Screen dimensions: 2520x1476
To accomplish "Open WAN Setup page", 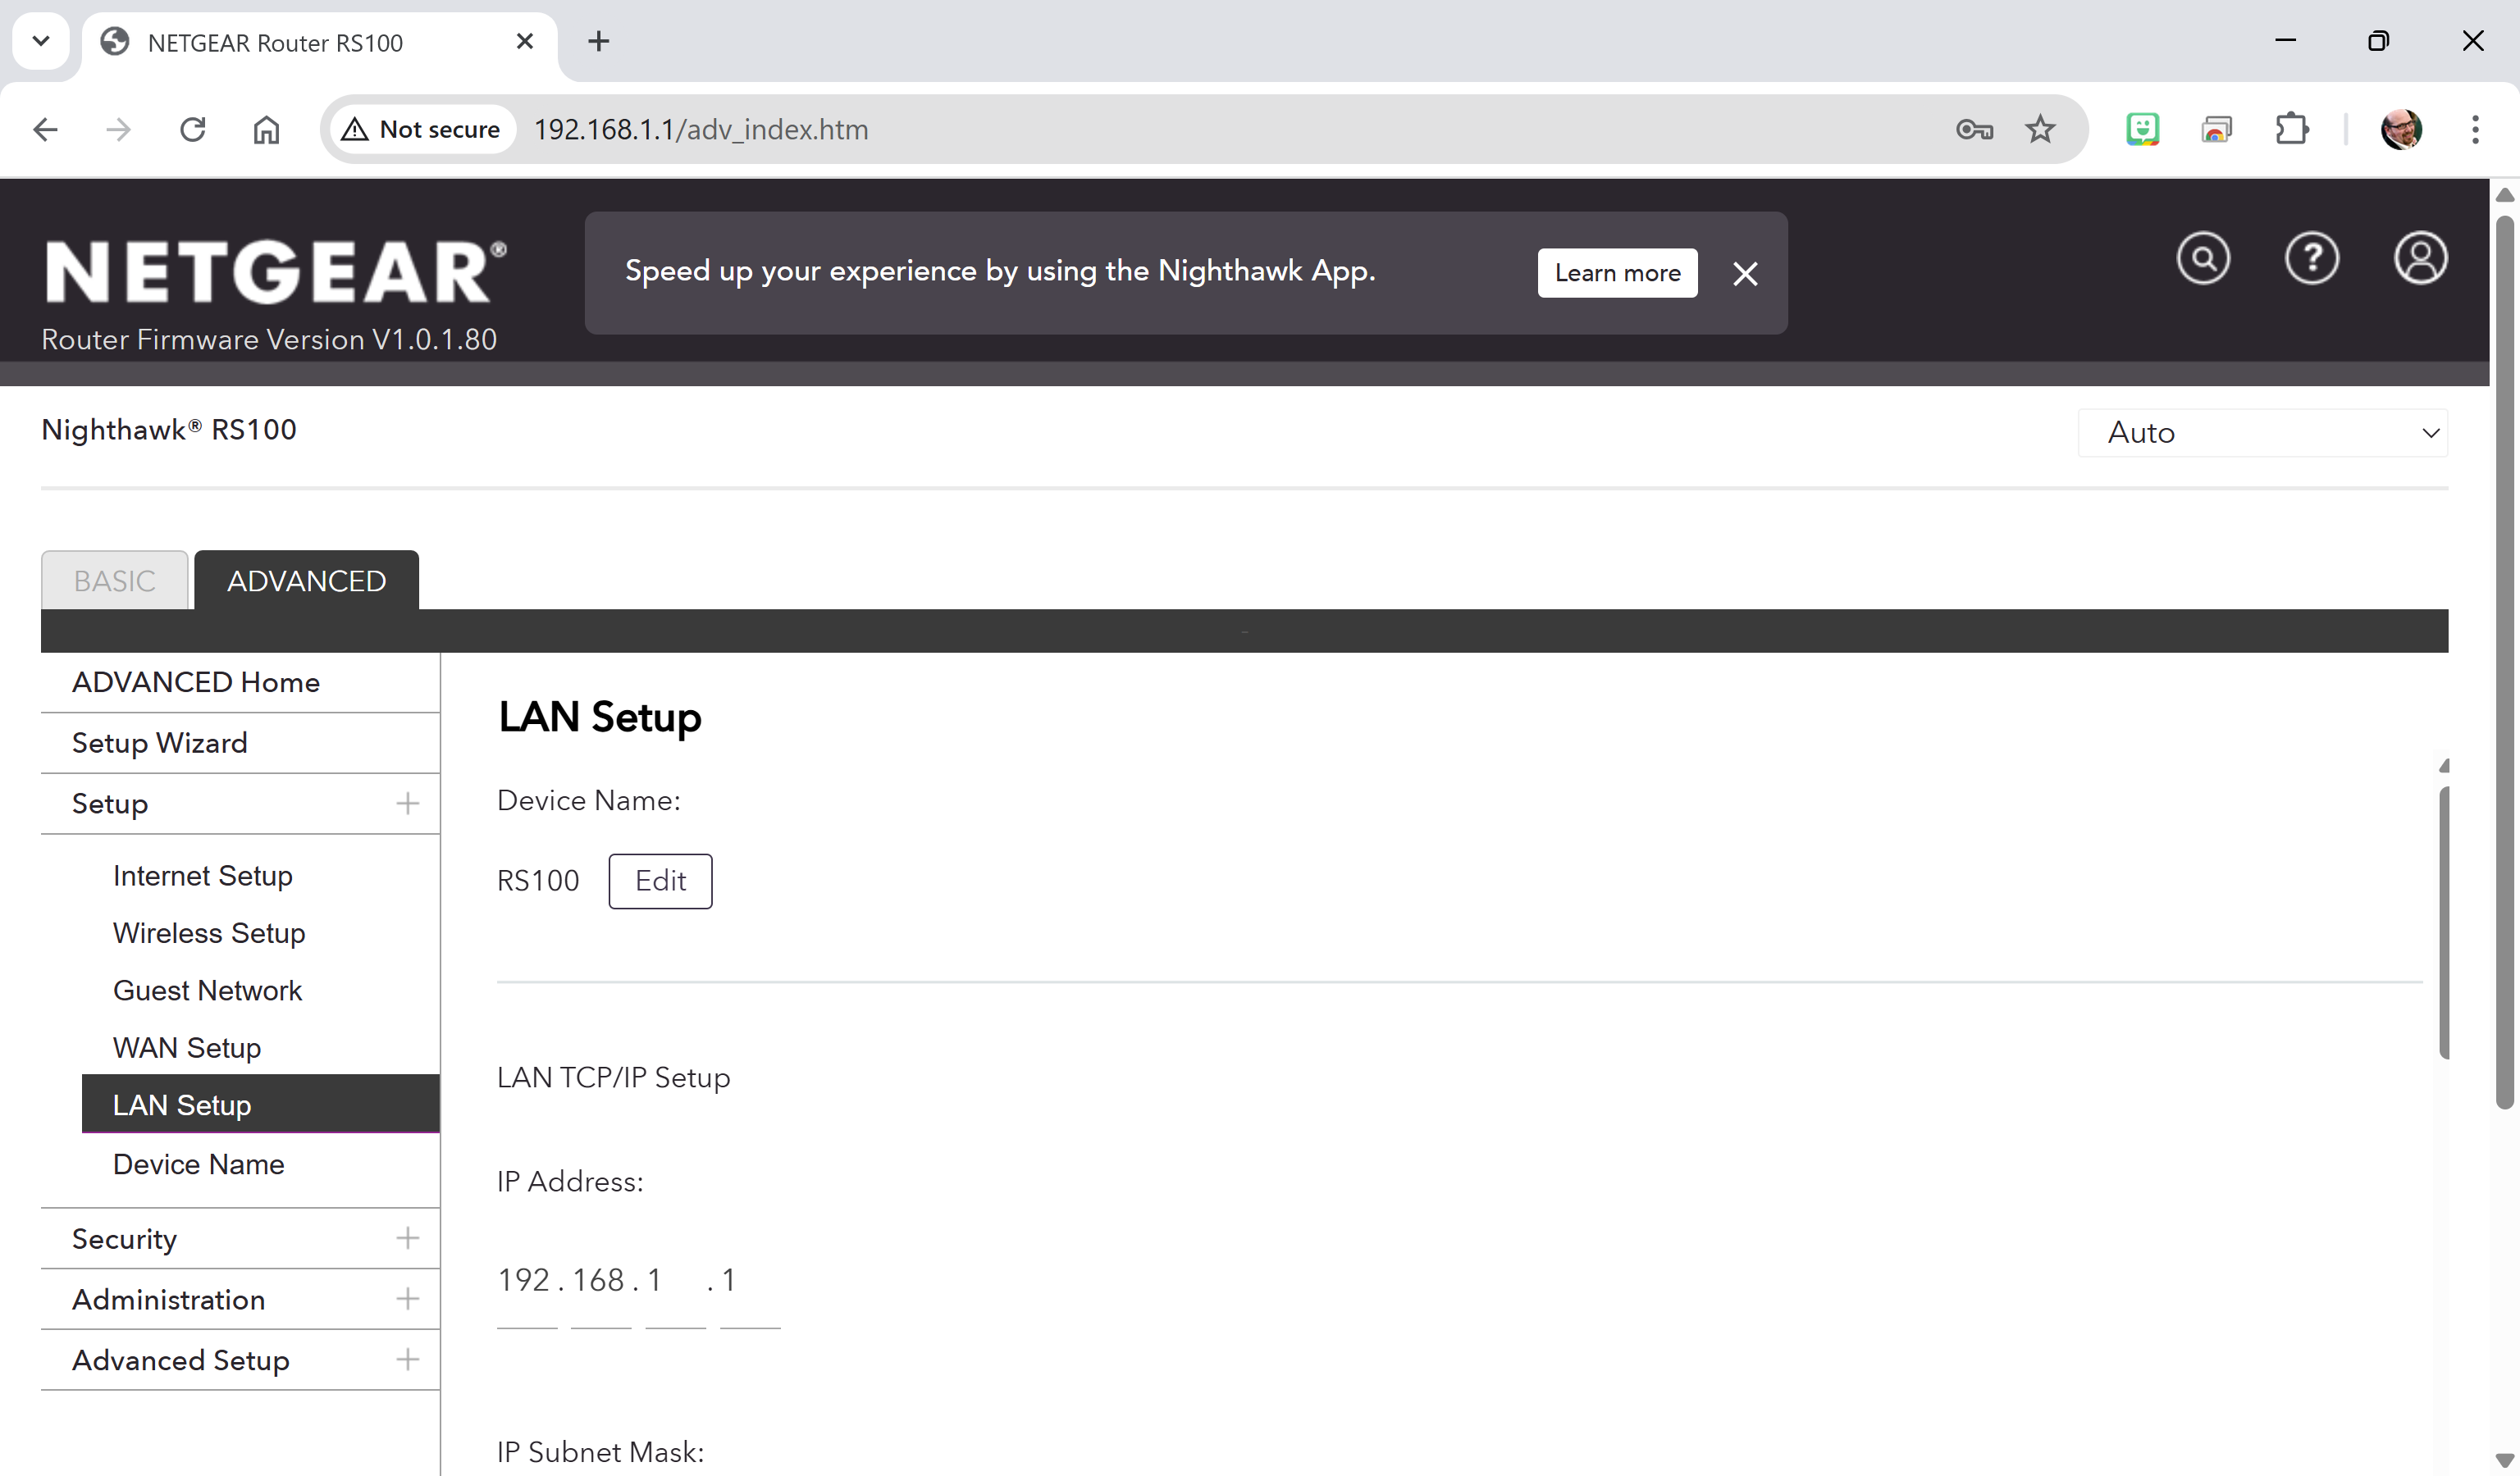I will (x=187, y=1048).
